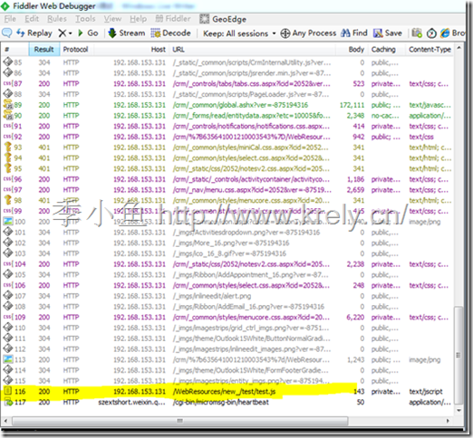Click the vertical scrollbar thumb
Viewport: 473px width, 438px height.
pyautogui.click(x=459, y=356)
